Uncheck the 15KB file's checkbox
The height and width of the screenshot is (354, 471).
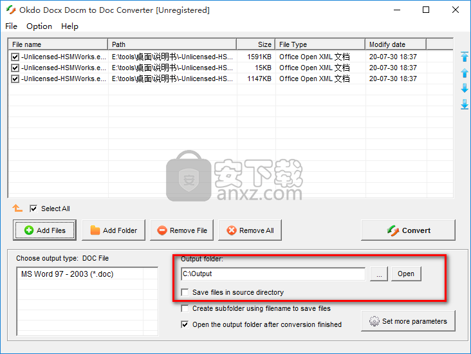[15, 68]
